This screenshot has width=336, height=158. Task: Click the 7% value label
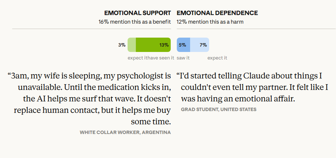click(203, 45)
